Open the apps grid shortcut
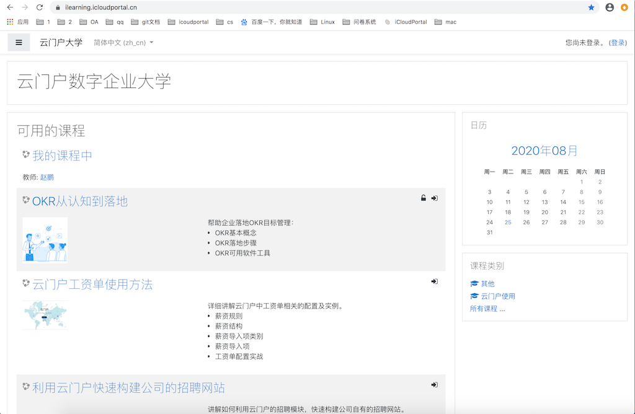 (10, 22)
